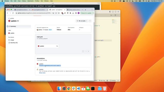
Task: Click Relaunch to update button
Action: [x=86, y=13]
